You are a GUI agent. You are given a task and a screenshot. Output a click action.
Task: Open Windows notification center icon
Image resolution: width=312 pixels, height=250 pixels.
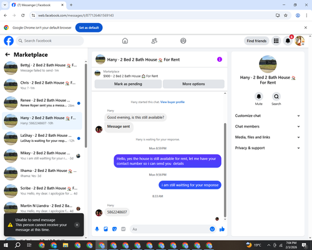305,245
